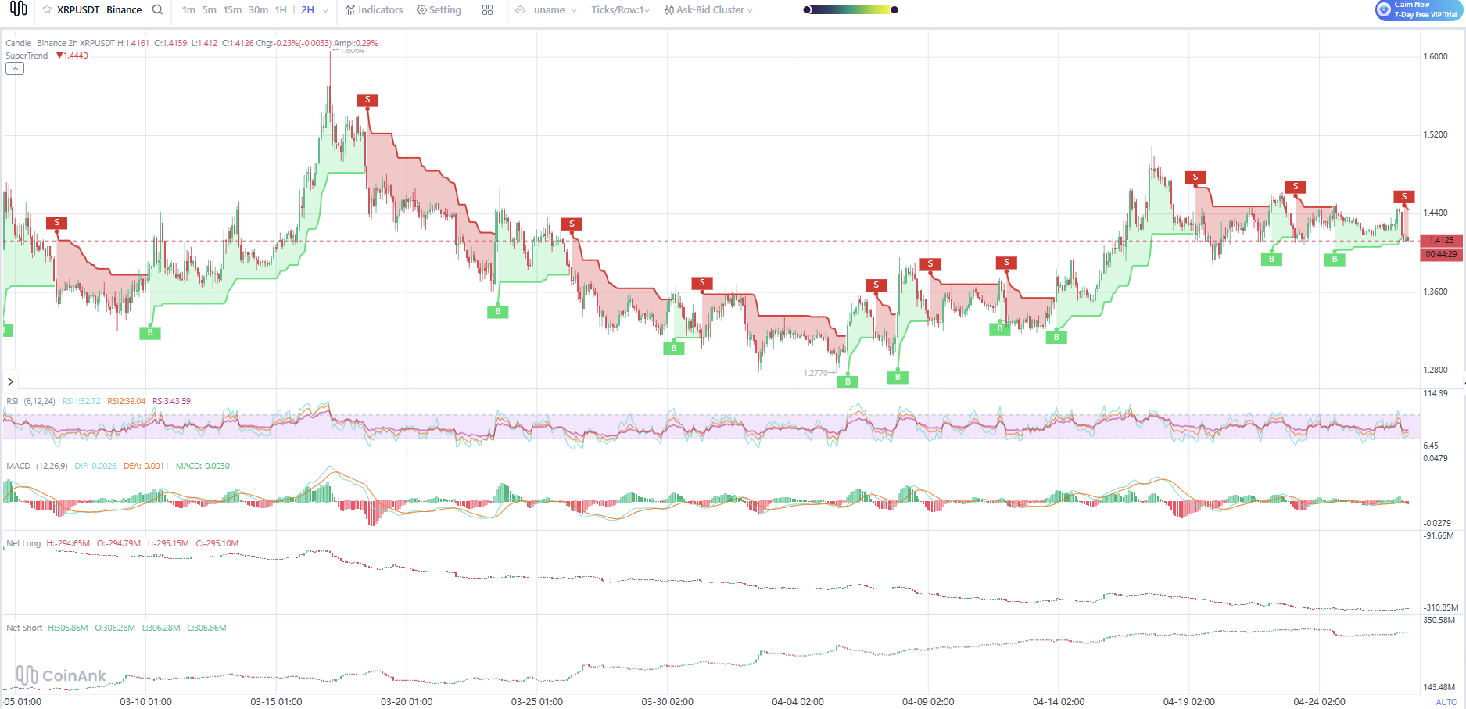Open the uname layout menu

[x=555, y=10]
